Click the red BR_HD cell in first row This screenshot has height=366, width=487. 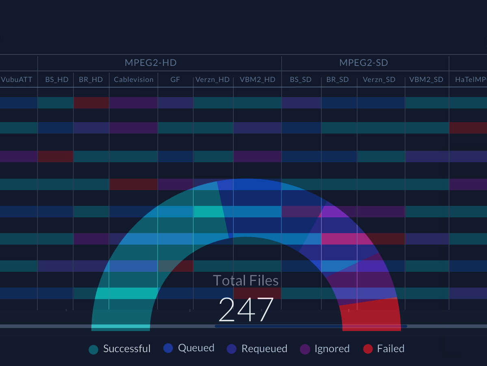click(91, 102)
